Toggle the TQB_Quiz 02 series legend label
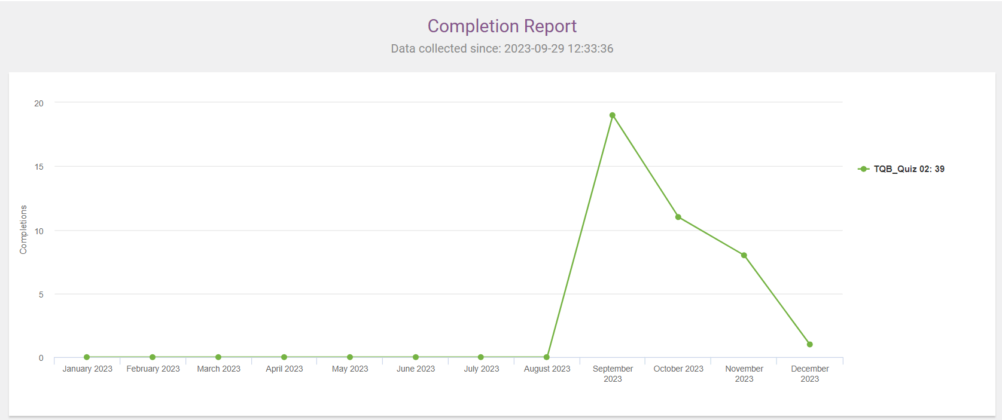The height and width of the screenshot is (420, 1002). tap(909, 169)
